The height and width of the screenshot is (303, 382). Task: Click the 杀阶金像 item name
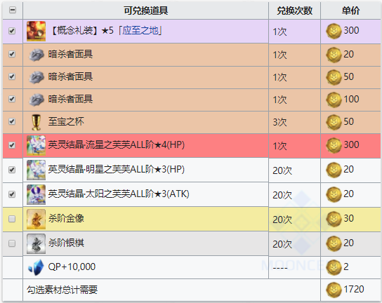tap(66, 218)
